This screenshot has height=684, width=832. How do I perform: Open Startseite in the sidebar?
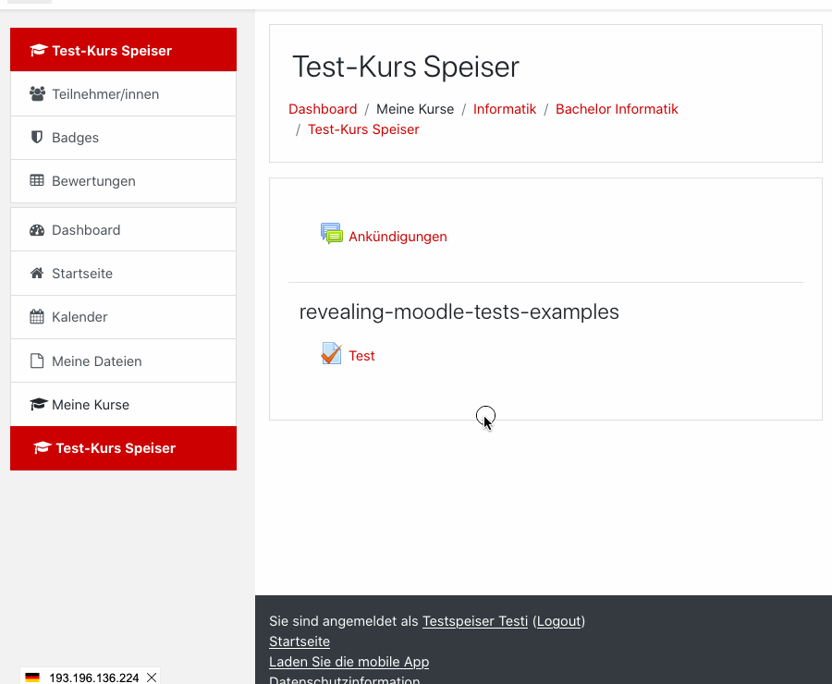pos(123,274)
